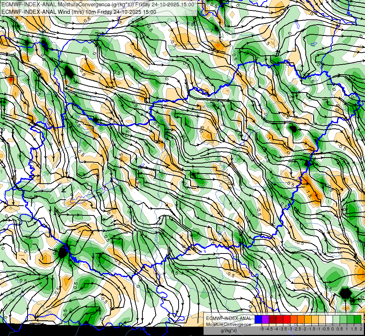The height and width of the screenshot is (336, 365).
Task: Click the legend word MoistureConvergence
Action: coord(229,324)
